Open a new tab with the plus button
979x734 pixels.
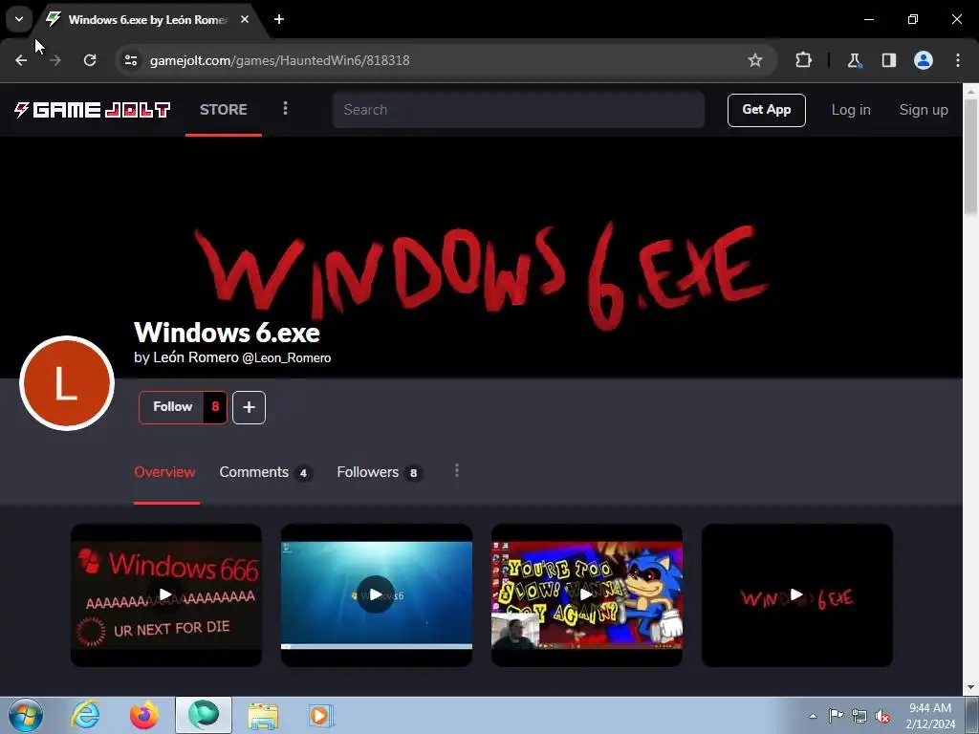[x=279, y=19]
